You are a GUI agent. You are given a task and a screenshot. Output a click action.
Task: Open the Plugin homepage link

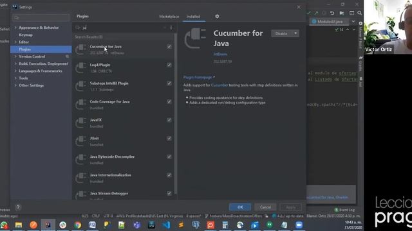(199, 77)
